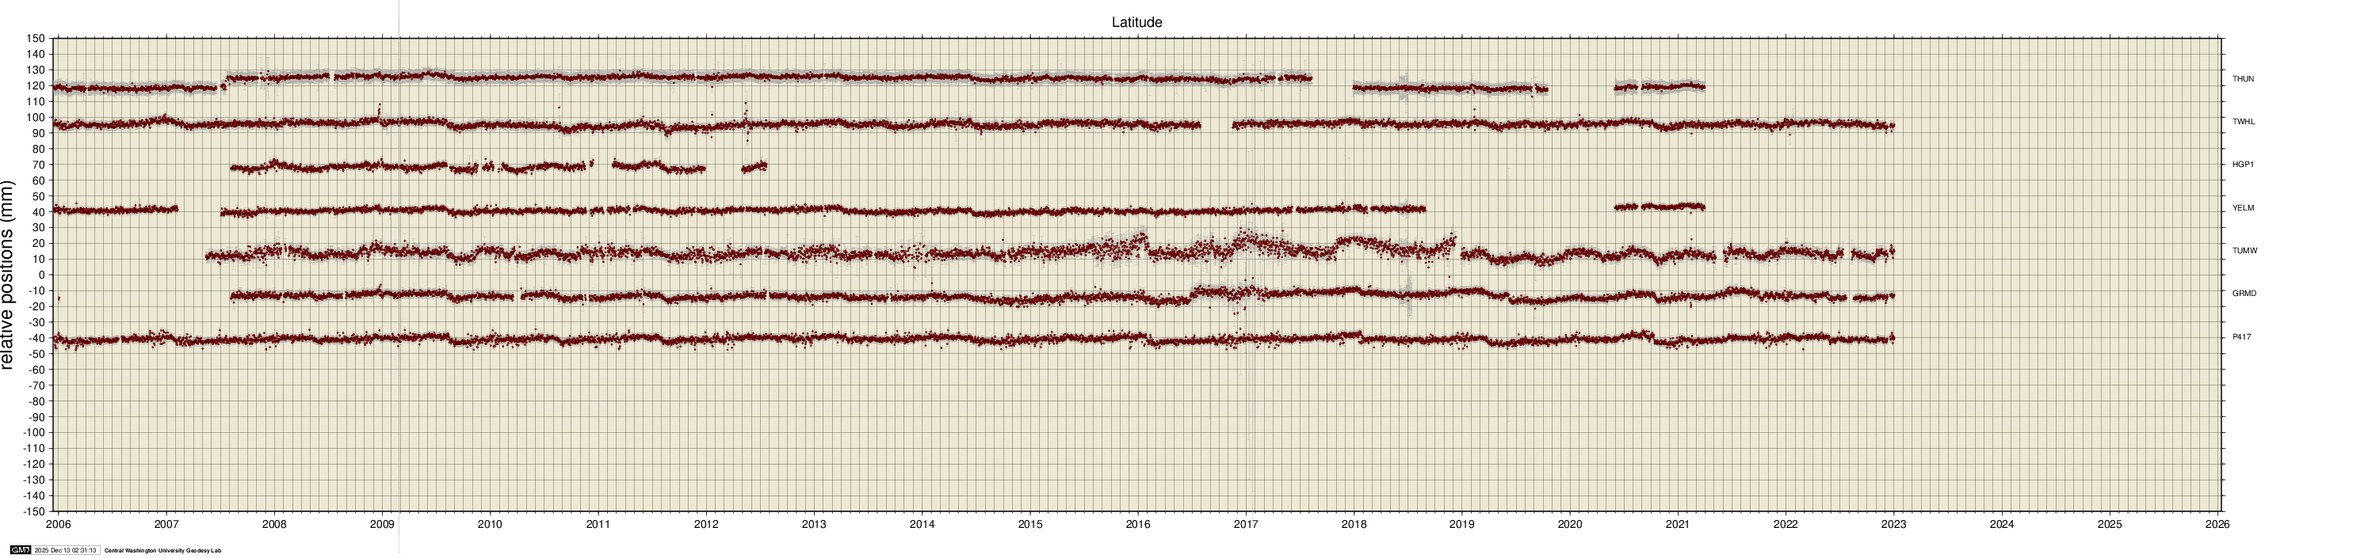Select the 2023 year tick label
Viewport: 2372px width, 558px height.
1894,525
